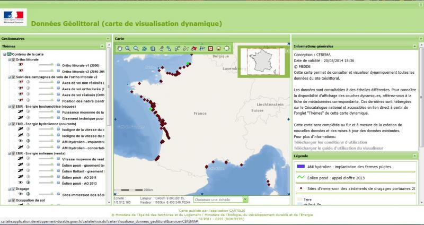Collapse the EMR - Energie éolienne group
The height and width of the screenshot is (225, 424).
(x=8, y=153)
